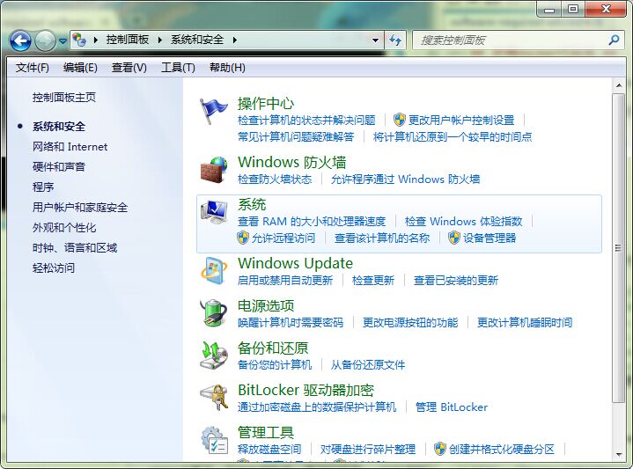Open the 管理工具 heading link
633x469 pixels.
point(266,432)
